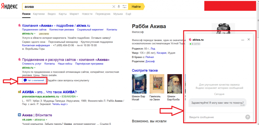Click the в сети status badge
Screen dimensions: 259x125
[x=195, y=44]
